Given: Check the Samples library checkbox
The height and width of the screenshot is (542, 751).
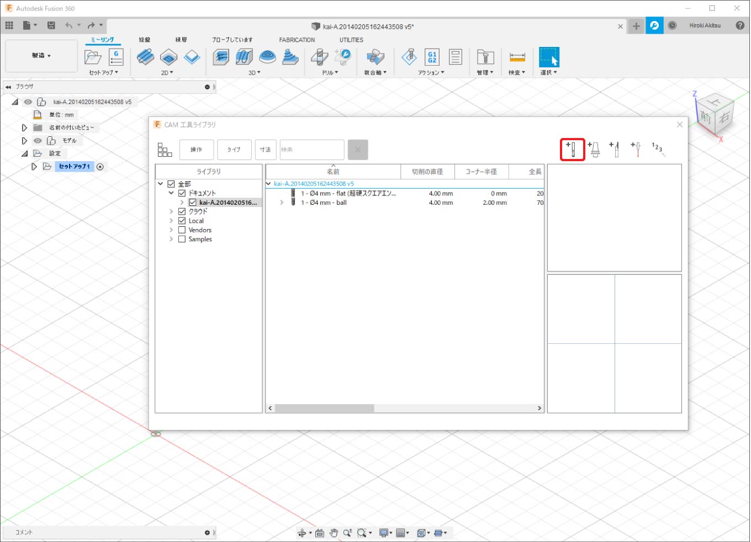Looking at the screenshot, I should tap(182, 240).
